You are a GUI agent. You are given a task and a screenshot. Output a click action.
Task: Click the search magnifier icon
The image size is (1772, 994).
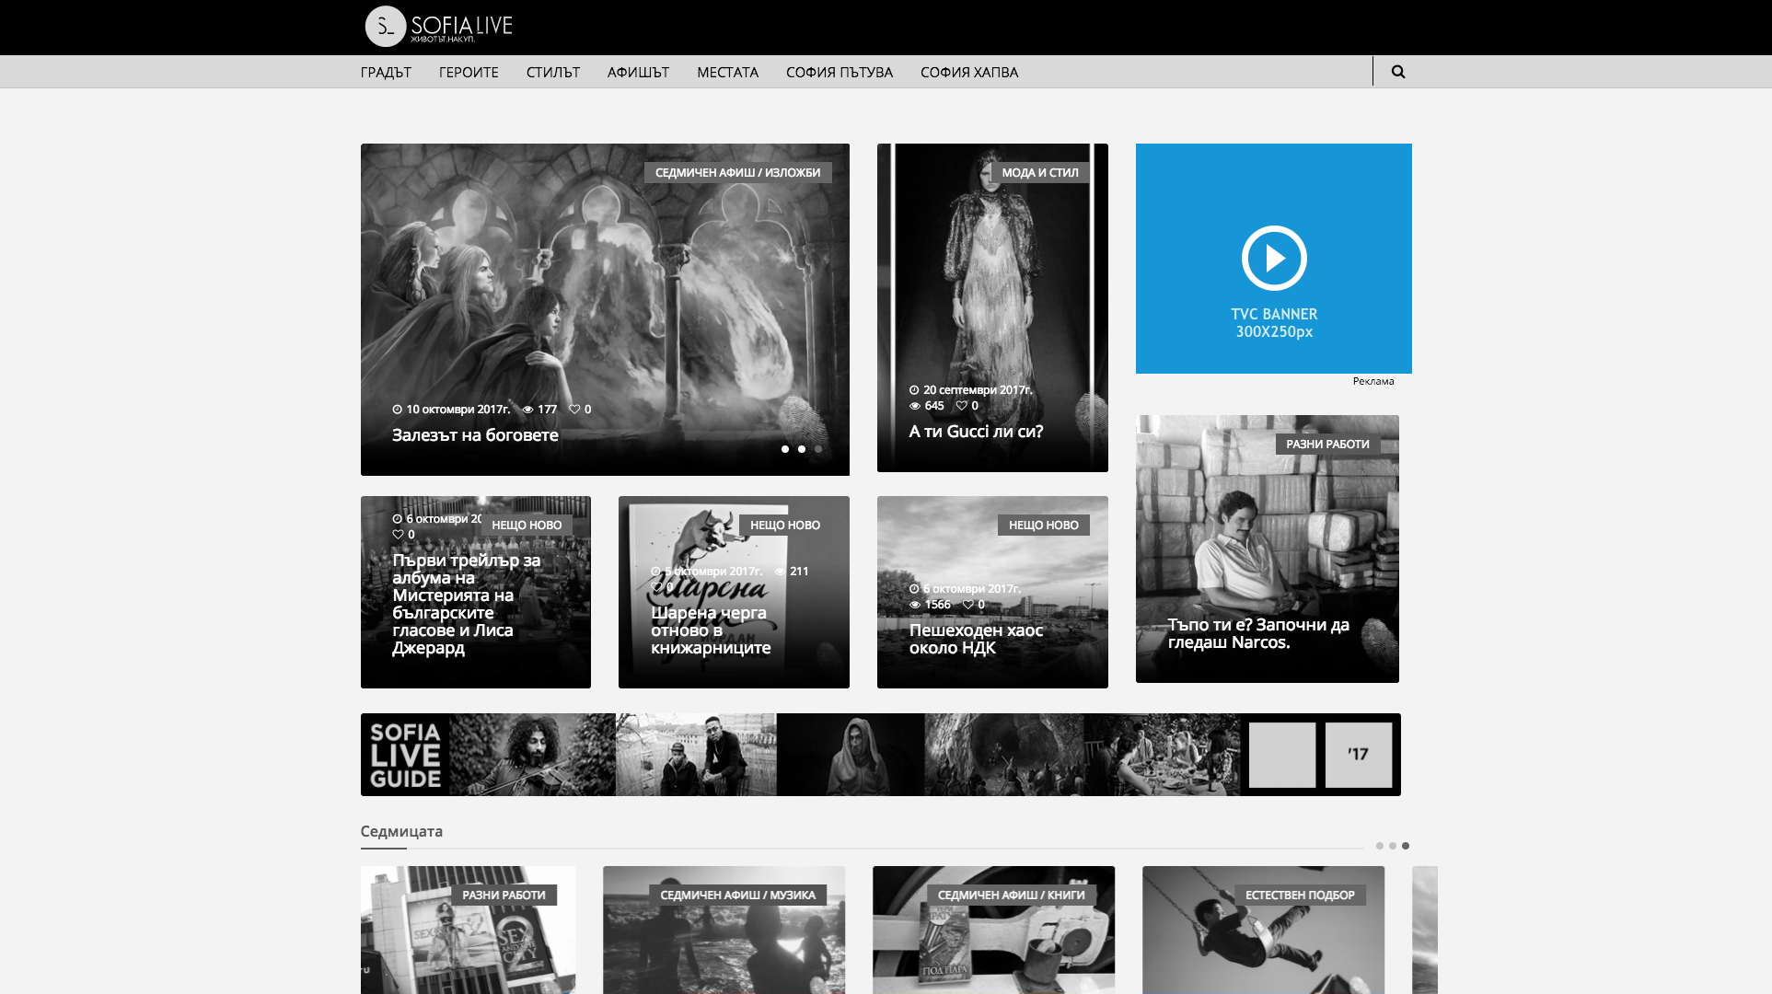pyautogui.click(x=1397, y=72)
